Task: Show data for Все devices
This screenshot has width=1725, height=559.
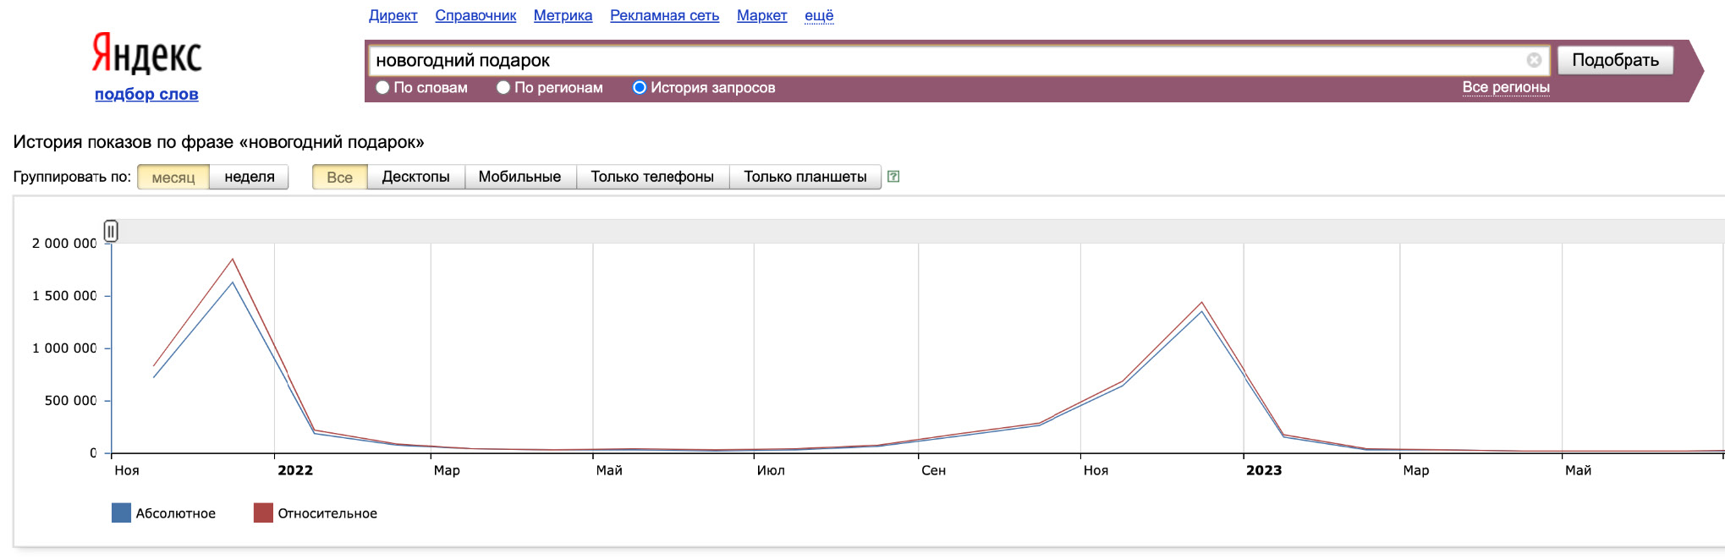Action: tap(340, 177)
